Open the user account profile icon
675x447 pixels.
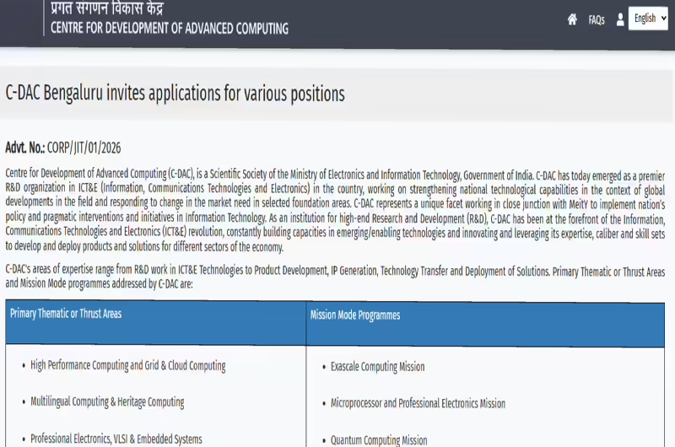[x=620, y=19]
